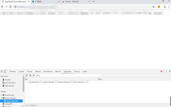
Task: Open the Elements panel in DevTools
Action: [x=13, y=71]
